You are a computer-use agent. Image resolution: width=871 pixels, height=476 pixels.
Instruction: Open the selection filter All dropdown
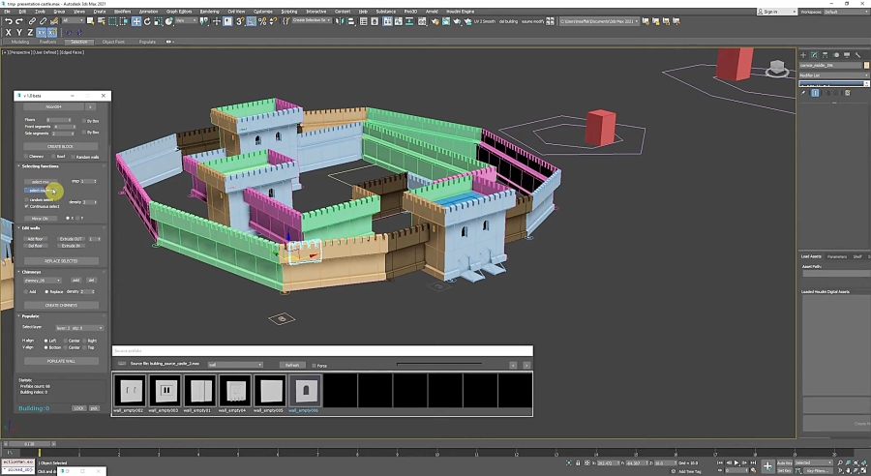(x=73, y=21)
